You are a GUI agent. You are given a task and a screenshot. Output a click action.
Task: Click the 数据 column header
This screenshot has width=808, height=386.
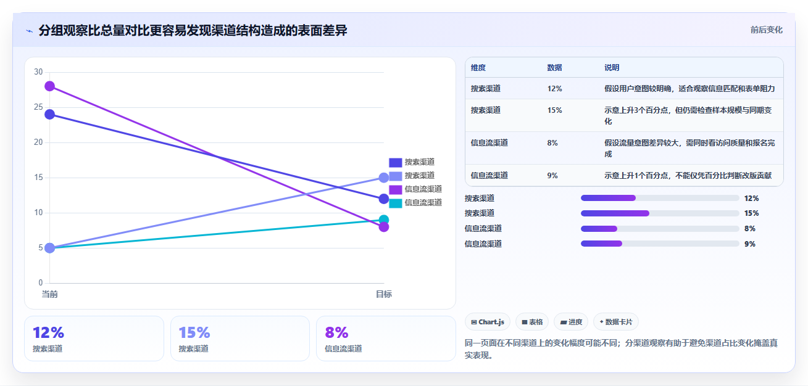tap(554, 68)
